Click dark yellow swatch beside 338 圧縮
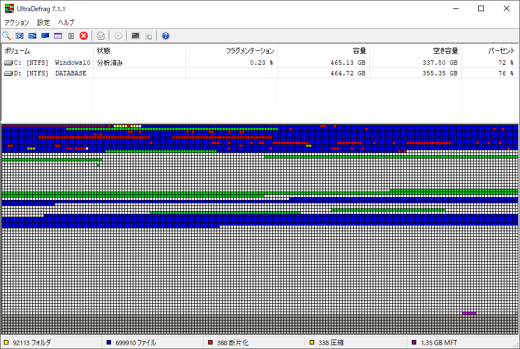The width and height of the screenshot is (520, 349). [x=312, y=342]
